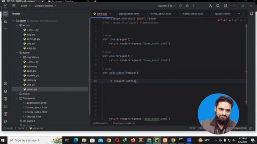Open the main hamburger menu
Image resolution: width=257 pixels, height=144 pixels.
click(14, 6)
